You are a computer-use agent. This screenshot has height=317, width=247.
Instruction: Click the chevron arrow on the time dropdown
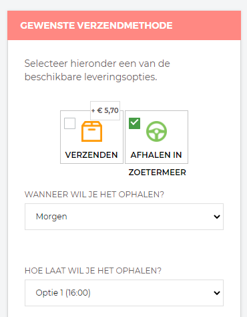pyautogui.click(x=217, y=293)
